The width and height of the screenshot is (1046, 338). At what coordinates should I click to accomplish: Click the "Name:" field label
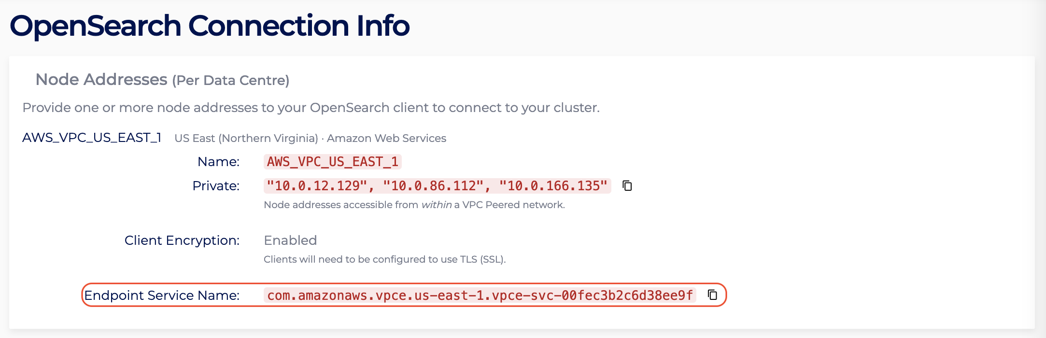point(218,162)
